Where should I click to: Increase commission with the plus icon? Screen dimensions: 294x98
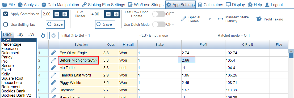(65, 14)
